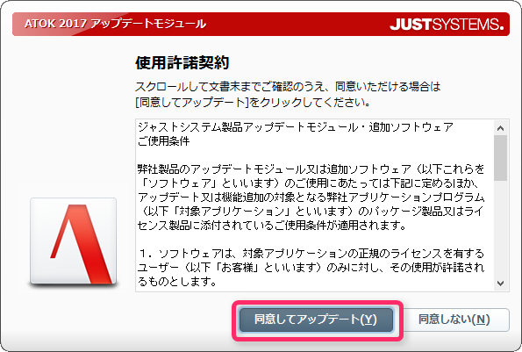The image size is (522, 352).
Task: Click the paragraph starting 弊社製品のアップデートモジュール
Action: (311, 198)
